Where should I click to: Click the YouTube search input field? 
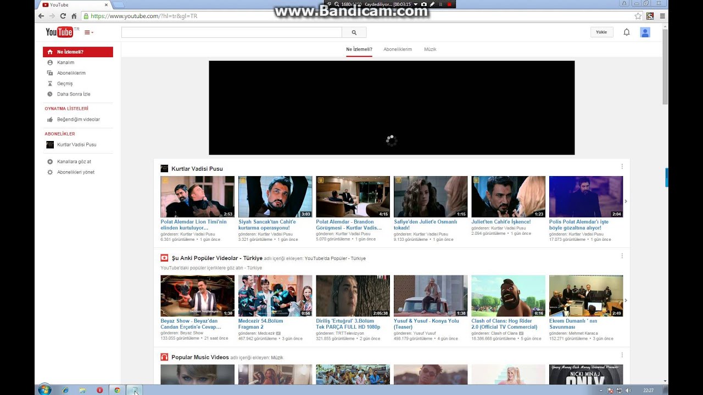click(x=231, y=32)
